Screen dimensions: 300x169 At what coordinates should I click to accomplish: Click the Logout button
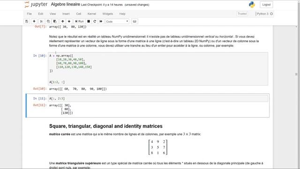click(266, 5)
